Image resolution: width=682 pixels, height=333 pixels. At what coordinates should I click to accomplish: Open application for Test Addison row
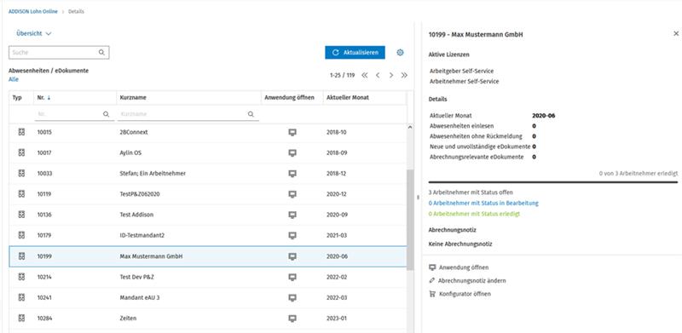click(292, 215)
